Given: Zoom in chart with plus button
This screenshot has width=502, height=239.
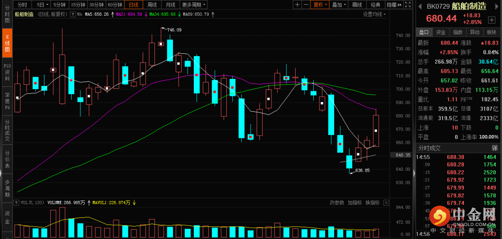Looking at the screenshot, I should pos(297,5).
